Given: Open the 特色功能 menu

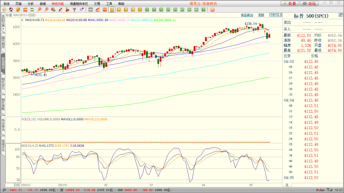Looking at the screenshot, I should (58, 4).
